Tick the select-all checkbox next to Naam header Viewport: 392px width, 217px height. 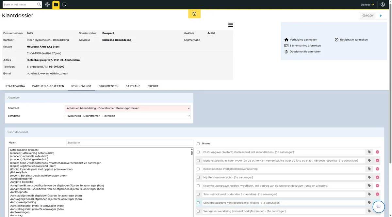click(198, 144)
